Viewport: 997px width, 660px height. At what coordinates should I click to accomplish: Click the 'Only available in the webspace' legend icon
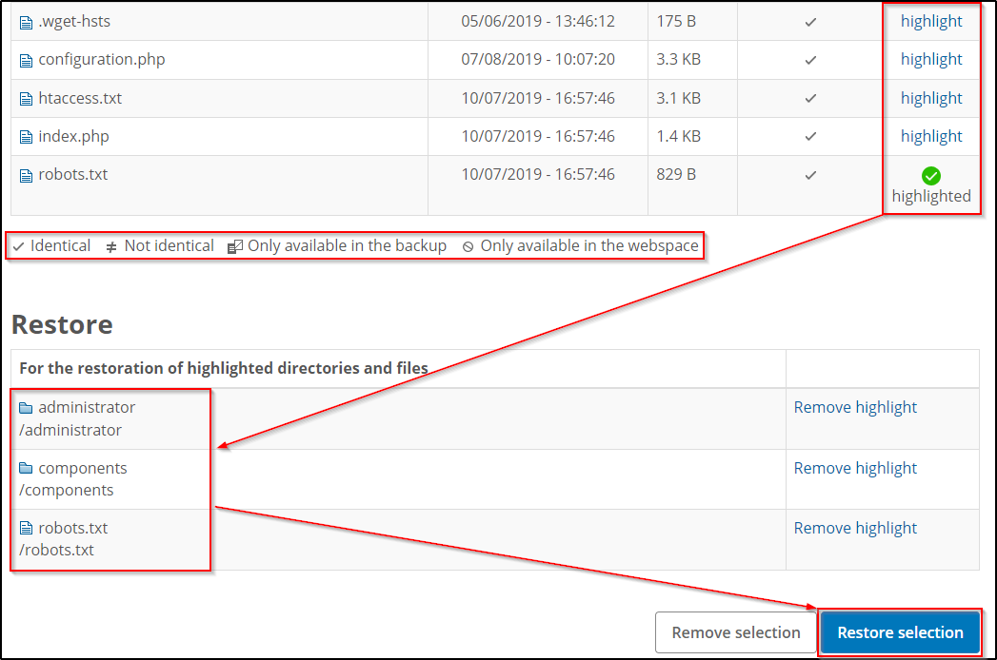click(x=468, y=245)
